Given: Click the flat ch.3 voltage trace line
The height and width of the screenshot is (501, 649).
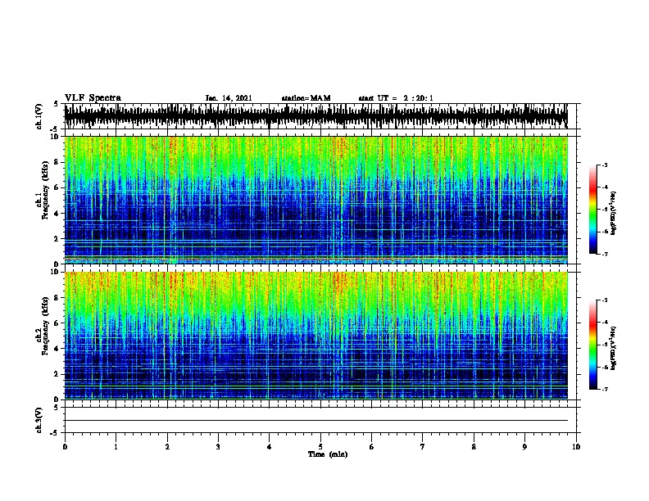Looking at the screenshot, I should click(x=315, y=421).
